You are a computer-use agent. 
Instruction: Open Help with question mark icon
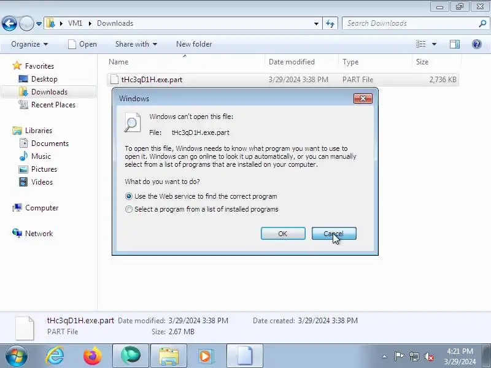coord(477,44)
